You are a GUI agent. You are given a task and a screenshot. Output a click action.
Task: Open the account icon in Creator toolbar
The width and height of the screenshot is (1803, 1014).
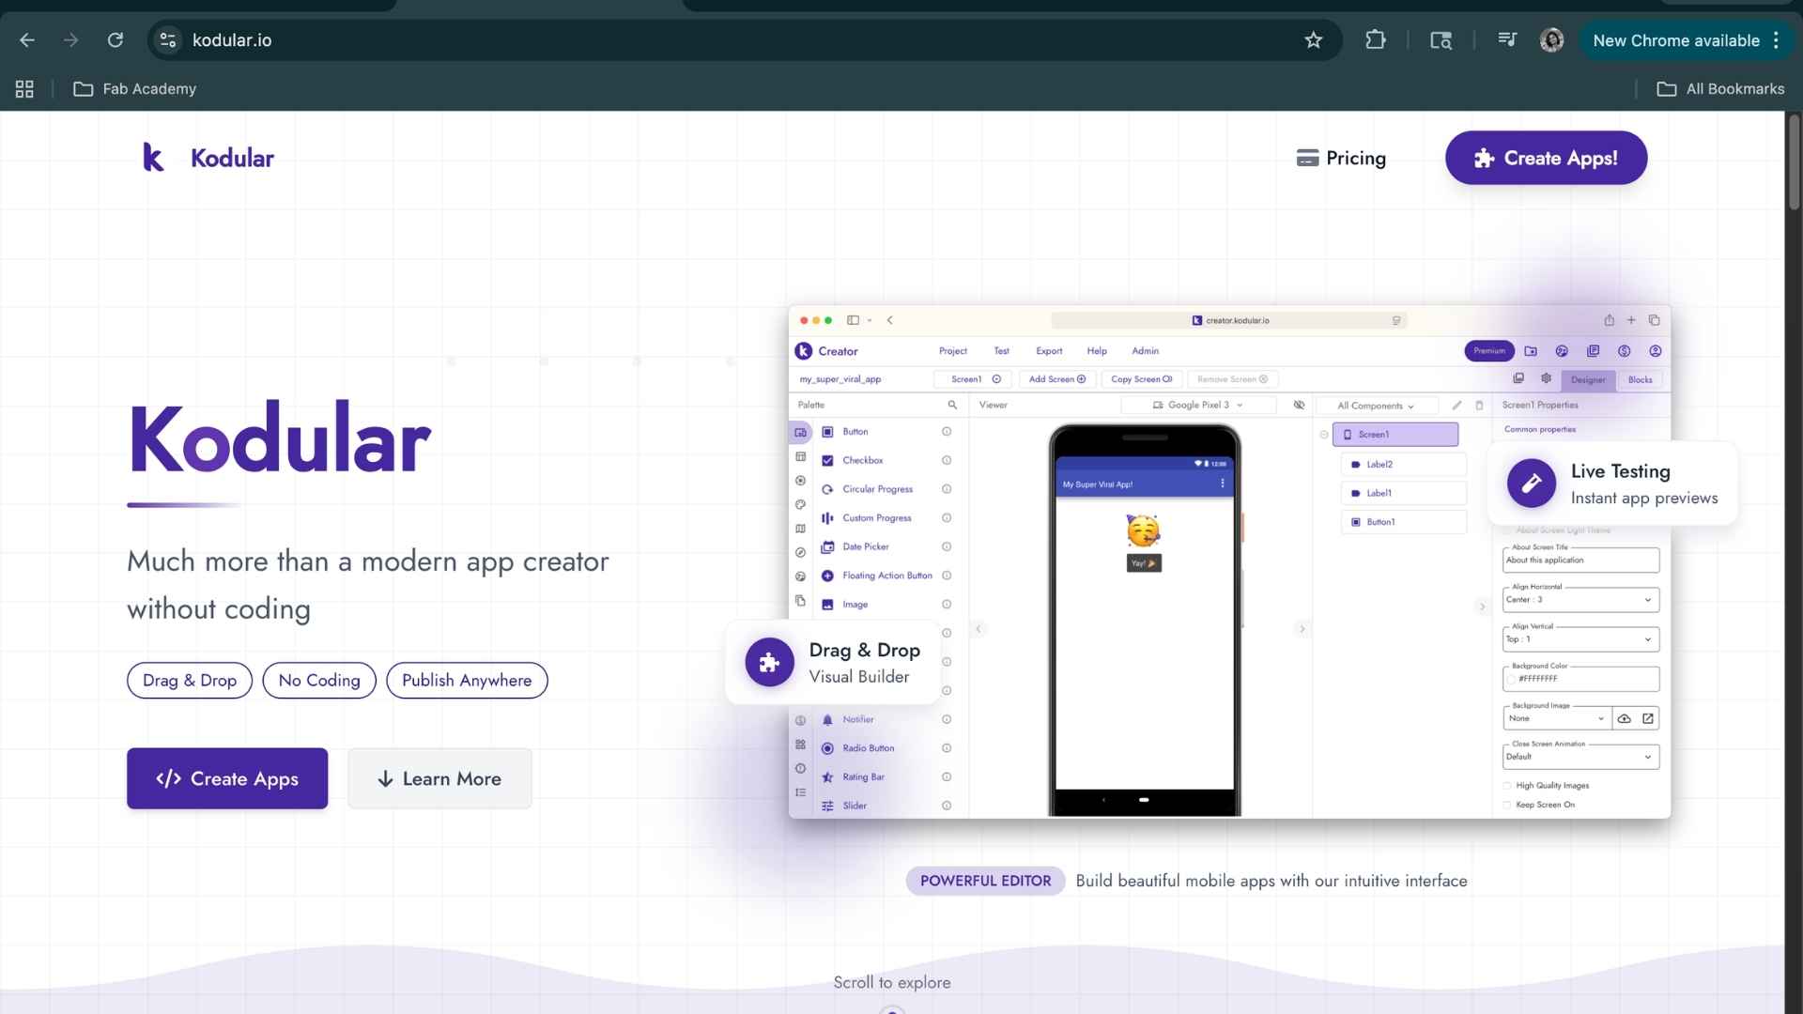click(1655, 351)
